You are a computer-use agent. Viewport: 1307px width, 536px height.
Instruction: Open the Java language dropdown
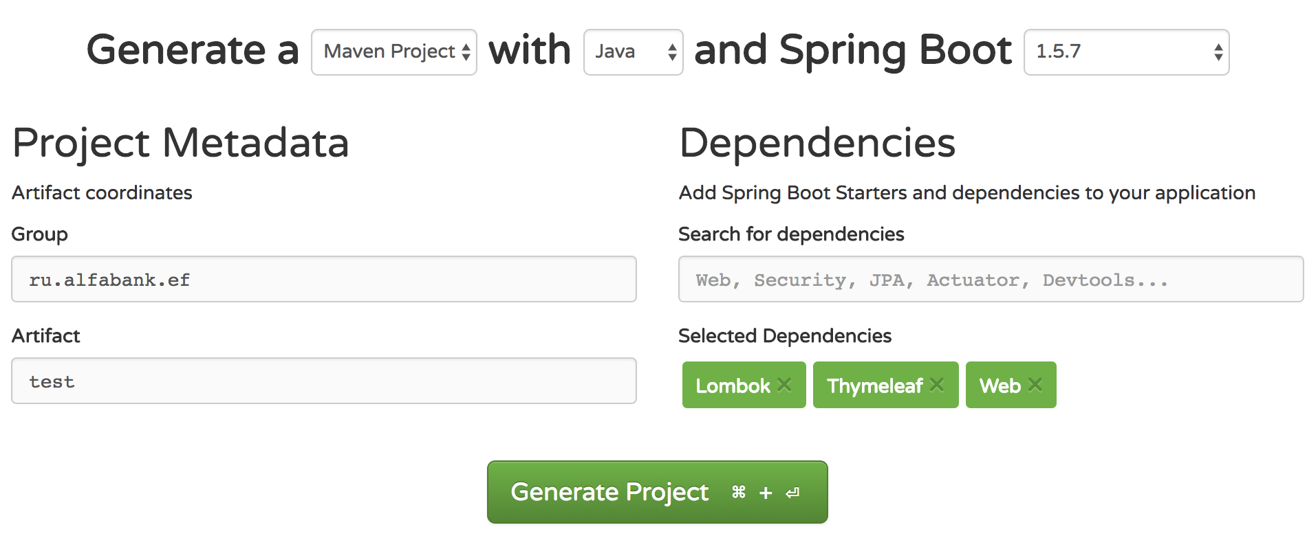point(633,52)
